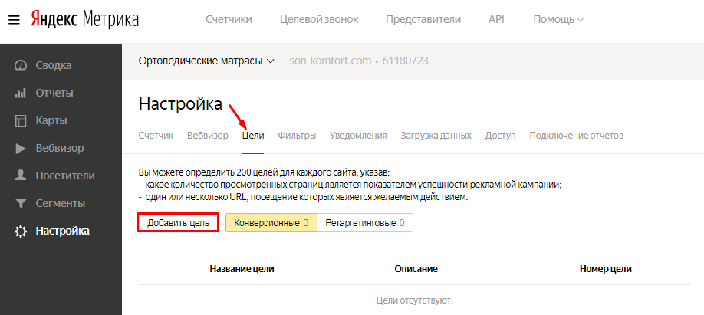Viewport: 704px width, 315px height.
Task: Click the Яндекс Метрика logo
Action: pos(84,20)
